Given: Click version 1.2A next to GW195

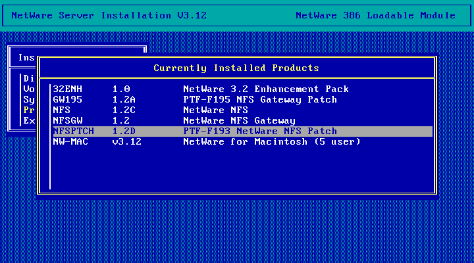Looking at the screenshot, I should (x=124, y=100).
